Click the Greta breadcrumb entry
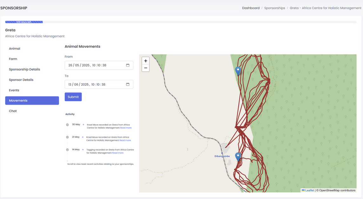This screenshot has height=199, width=363. pos(325,8)
